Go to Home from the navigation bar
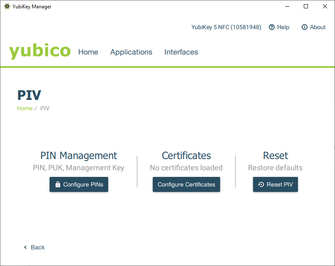Image resolution: width=335 pixels, height=266 pixels. tap(88, 52)
